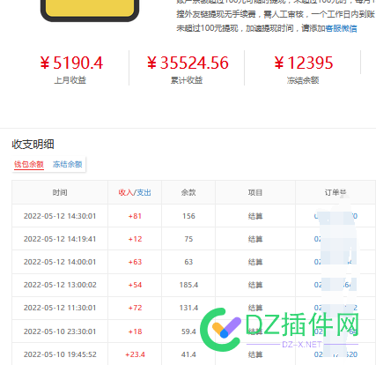
Task: Click the 上月收益 amount ¥5190.4
Action: click(71, 63)
